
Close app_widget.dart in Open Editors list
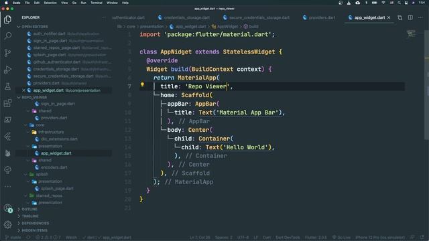point(24,90)
